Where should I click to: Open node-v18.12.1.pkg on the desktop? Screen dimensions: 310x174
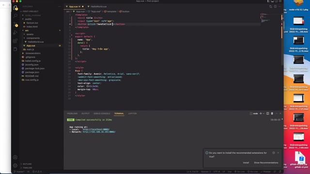298,5
